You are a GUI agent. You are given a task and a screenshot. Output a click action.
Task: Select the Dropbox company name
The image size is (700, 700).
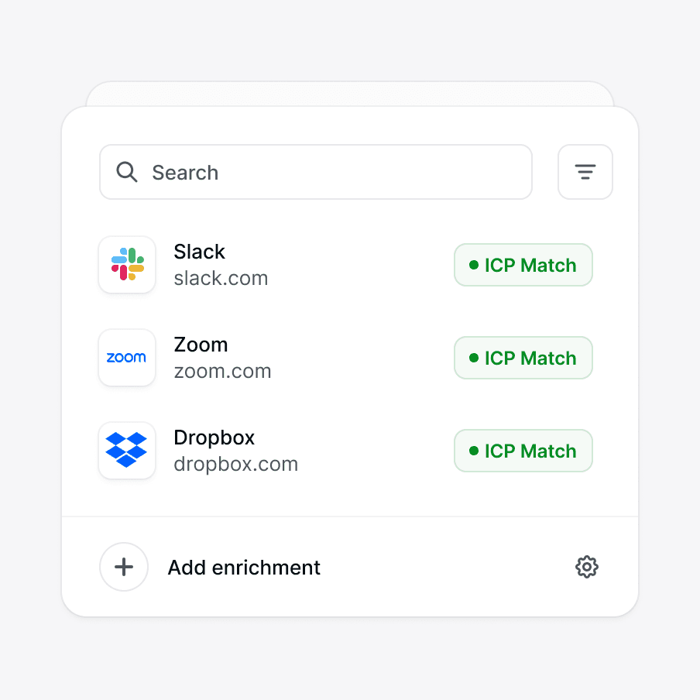click(214, 437)
